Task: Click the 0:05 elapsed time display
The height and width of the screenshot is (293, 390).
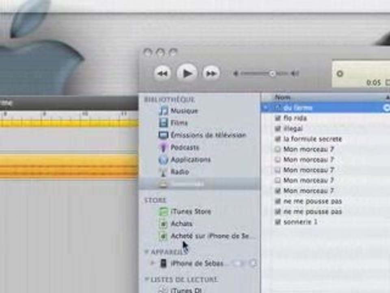Action: [x=374, y=83]
